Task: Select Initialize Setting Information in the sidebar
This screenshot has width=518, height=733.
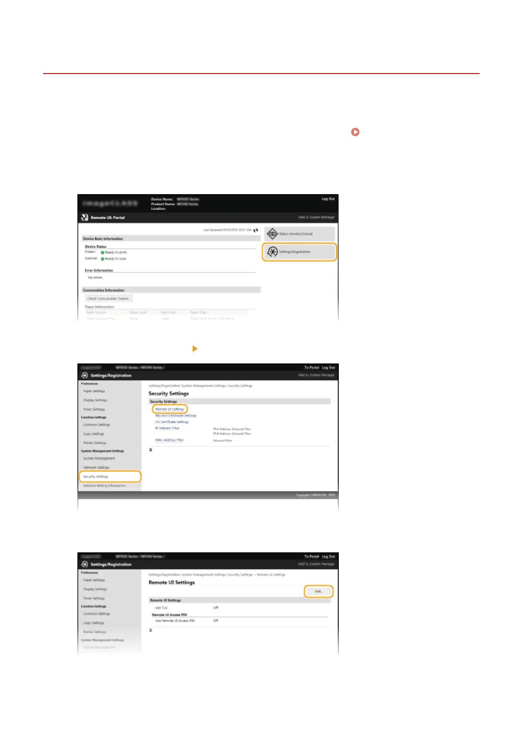Action: (104, 486)
